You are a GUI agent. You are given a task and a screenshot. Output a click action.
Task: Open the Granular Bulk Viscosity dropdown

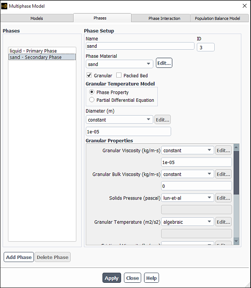188,174
